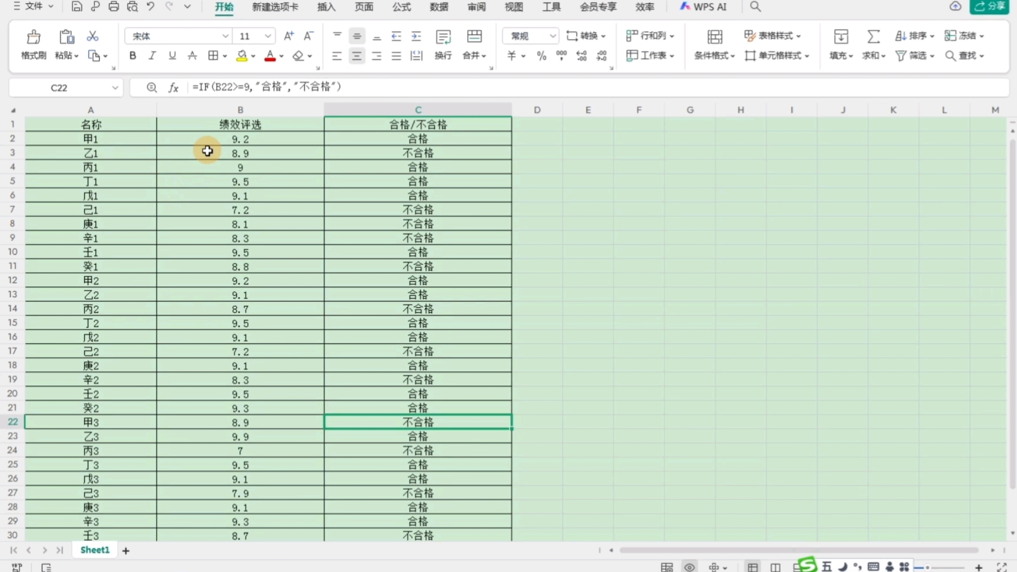
Task: Click the Name Box showing C22
Action: tap(59, 87)
